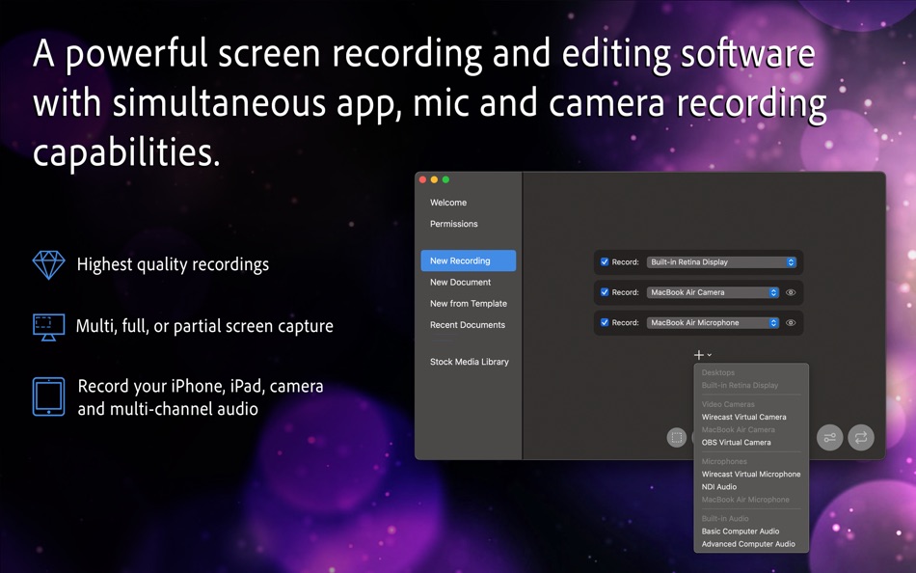This screenshot has width=916, height=573.
Task: Open recording options with the sliders icon
Action: tap(829, 437)
